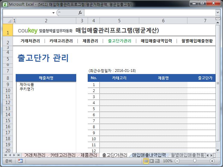
Task: Click the fx insert function icon
Action: (80, 13)
